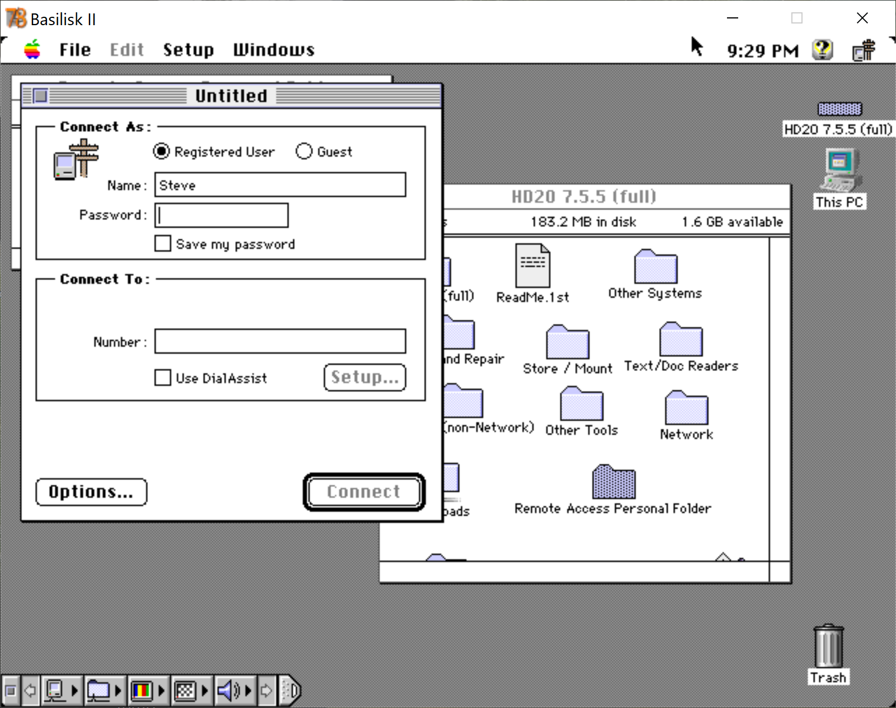
Task: Click the monitor color depth module in Control Strip
Action: tap(142, 691)
